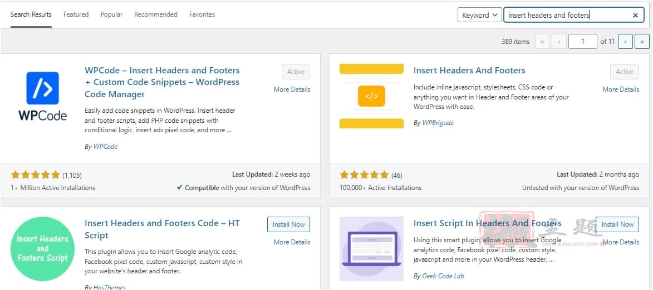Viewport: 653px width, 290px height.
Task: Click the WPBrigade plugin five-star rating
Action: click(365, 175)
